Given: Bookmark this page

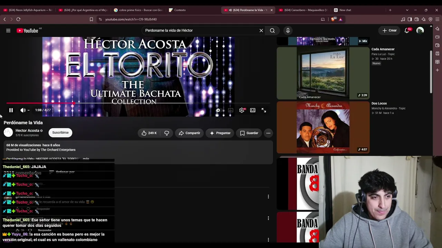Looking at the screenshot, I should coord(91,19).
